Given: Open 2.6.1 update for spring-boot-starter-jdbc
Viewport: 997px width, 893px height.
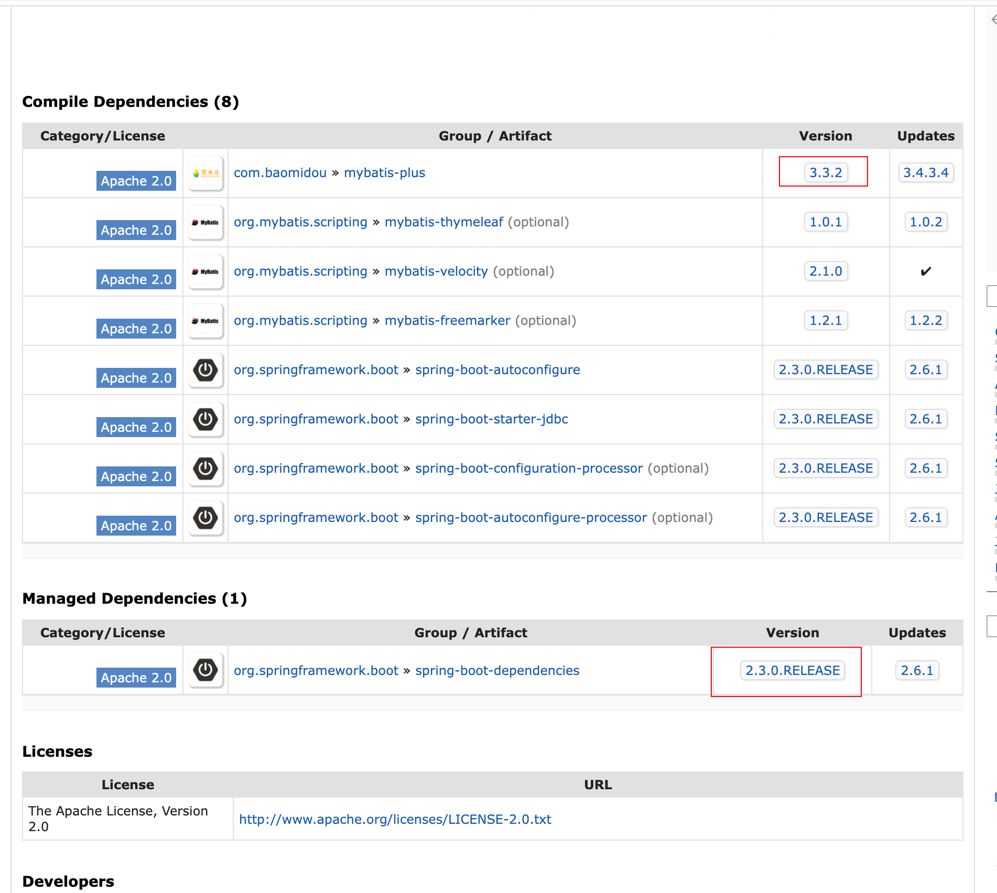Looking at the screenshot, I should (926, 419).
